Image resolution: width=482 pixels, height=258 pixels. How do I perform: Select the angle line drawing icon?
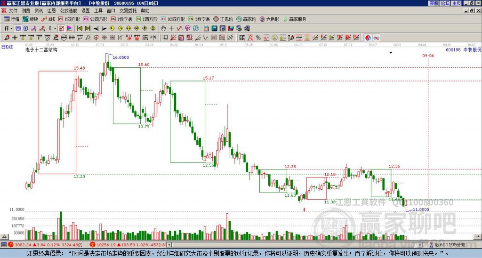click(x=198, y=38)
